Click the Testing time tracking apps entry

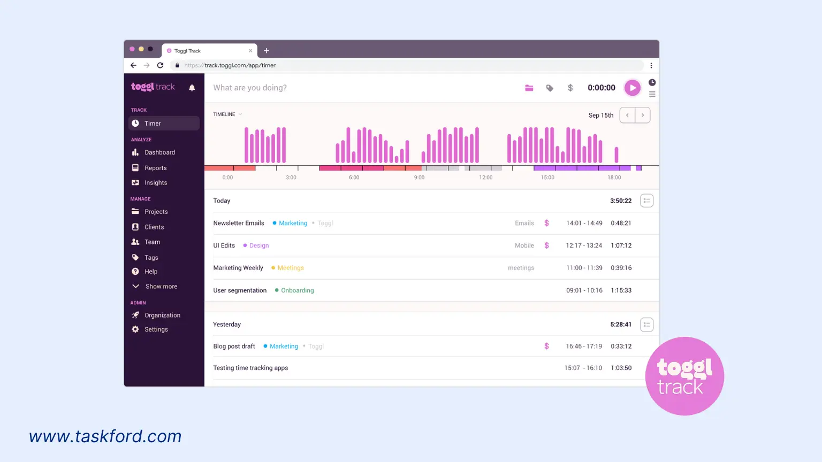coord(250,368)
